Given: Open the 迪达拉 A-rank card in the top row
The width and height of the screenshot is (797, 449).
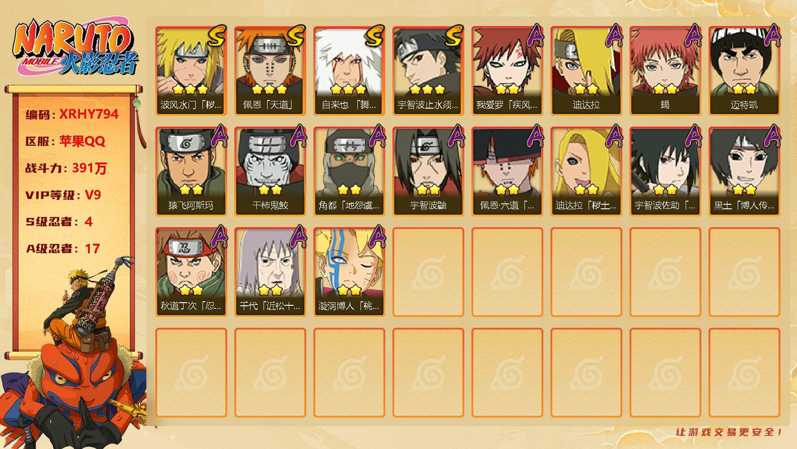Looking at the screenshot, I should pyautogui.click(x=586, y=71).
